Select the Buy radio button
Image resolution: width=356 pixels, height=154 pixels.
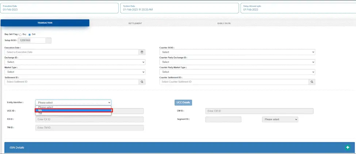pos(20,34)
